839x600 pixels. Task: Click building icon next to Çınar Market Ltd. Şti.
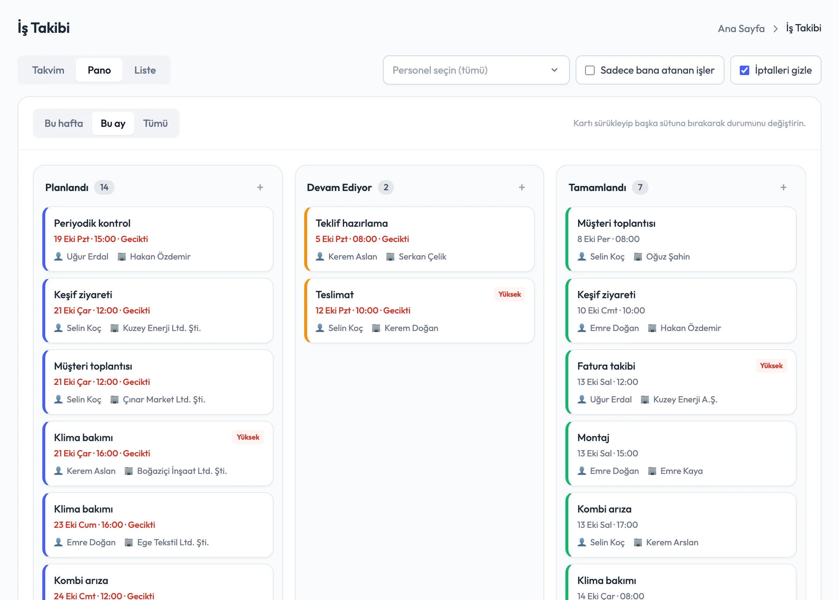tap(115, 399)
